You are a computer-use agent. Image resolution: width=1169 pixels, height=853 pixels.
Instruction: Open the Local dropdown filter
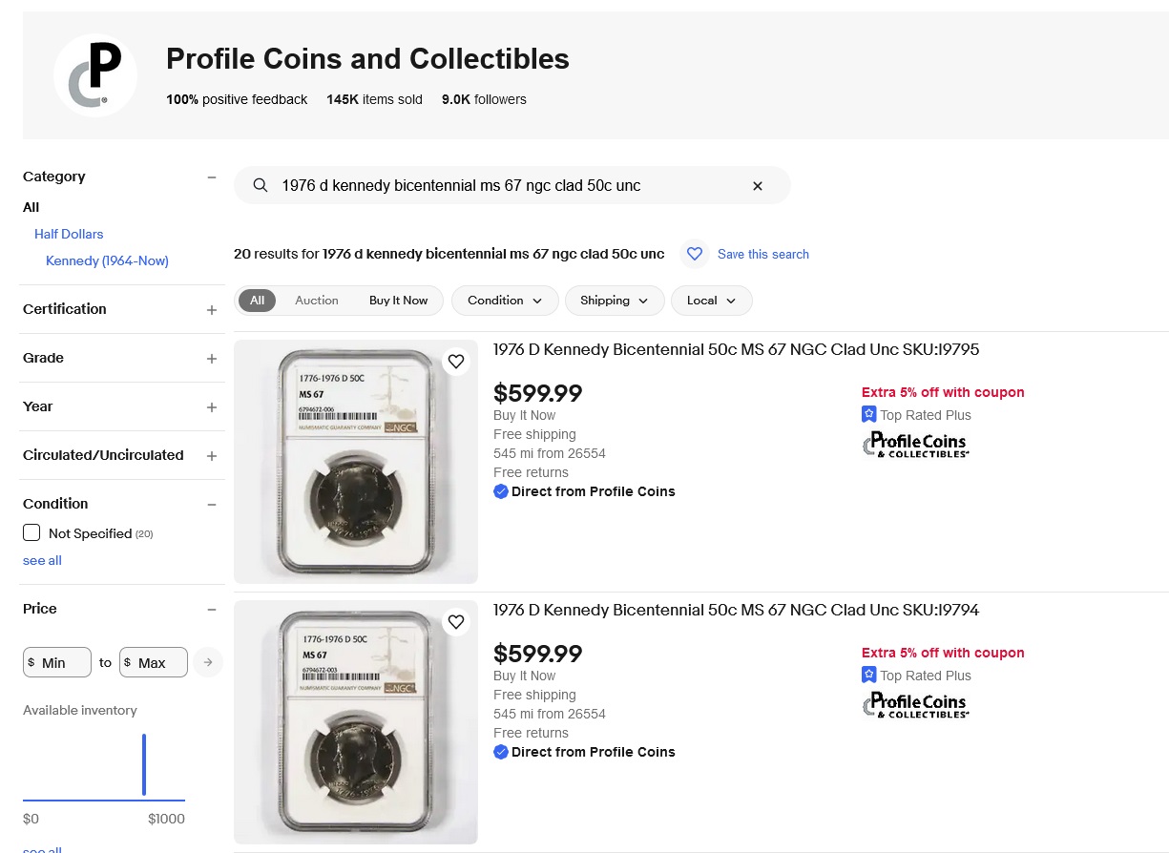tap(712, 301)
